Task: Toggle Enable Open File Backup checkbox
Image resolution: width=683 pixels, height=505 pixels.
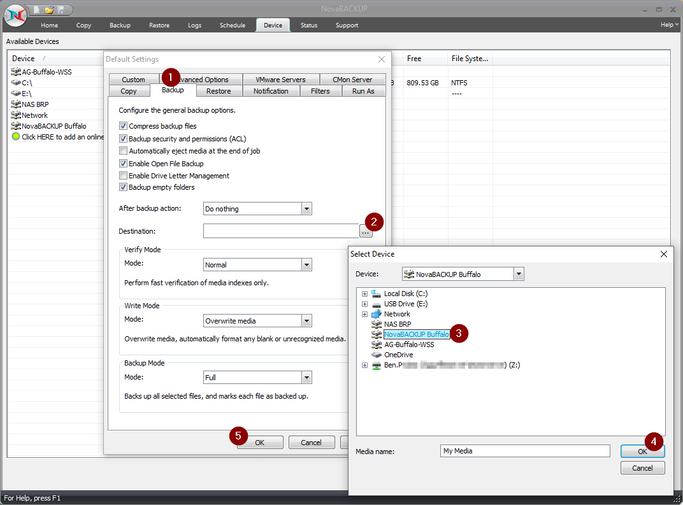Action: [x=123, y=163]
